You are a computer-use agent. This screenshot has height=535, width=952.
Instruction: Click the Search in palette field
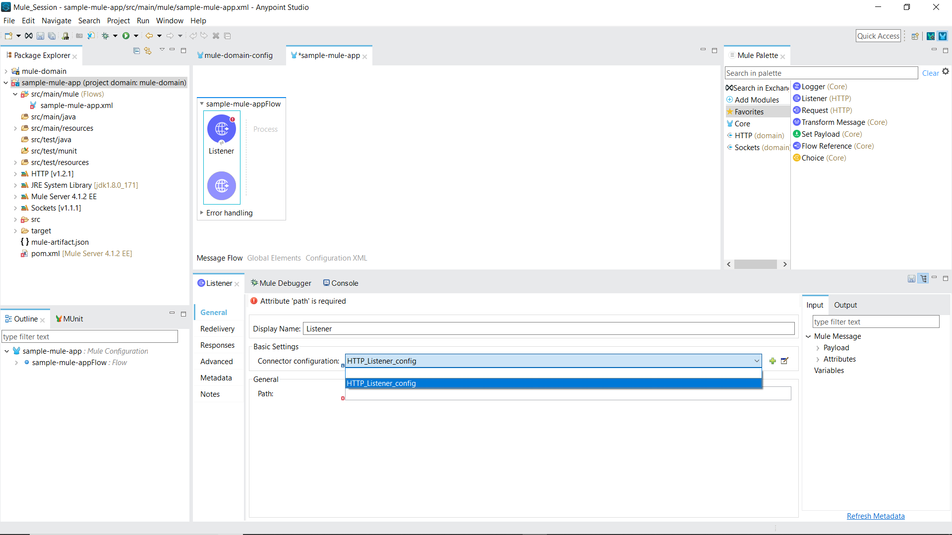[821, 73]
